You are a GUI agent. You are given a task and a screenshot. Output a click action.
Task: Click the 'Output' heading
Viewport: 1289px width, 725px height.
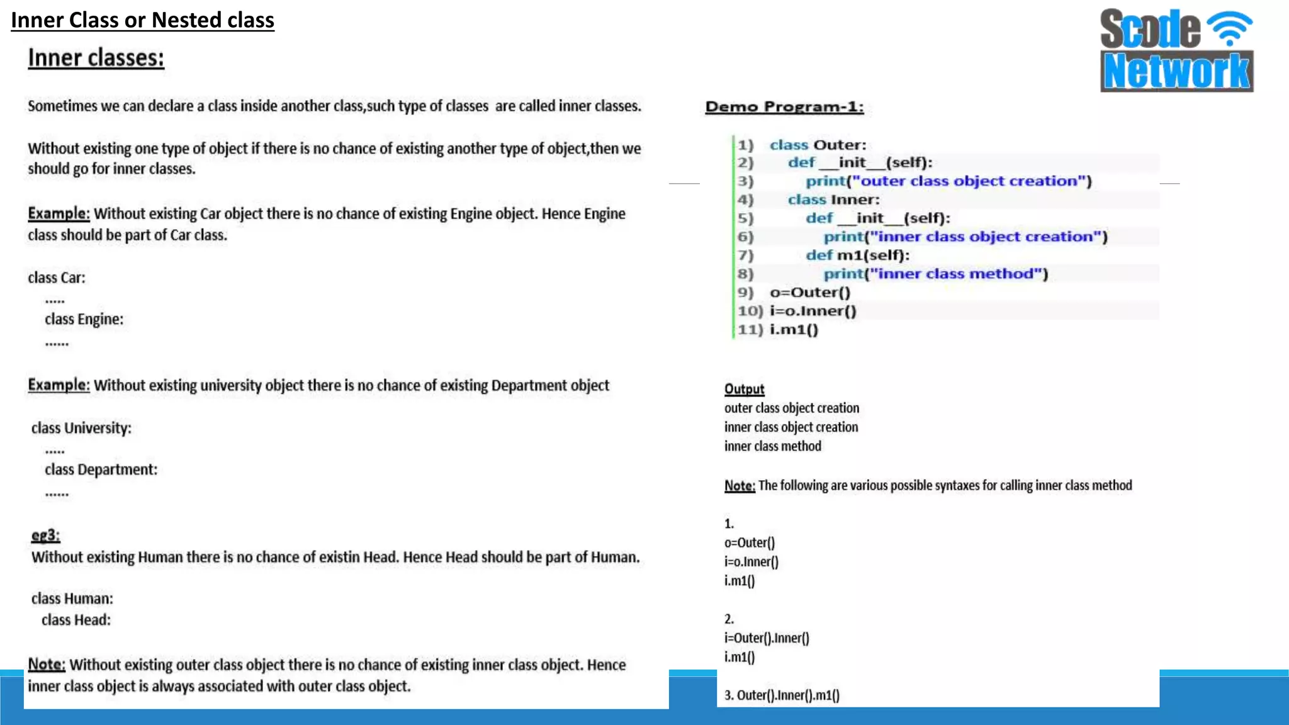744,389
